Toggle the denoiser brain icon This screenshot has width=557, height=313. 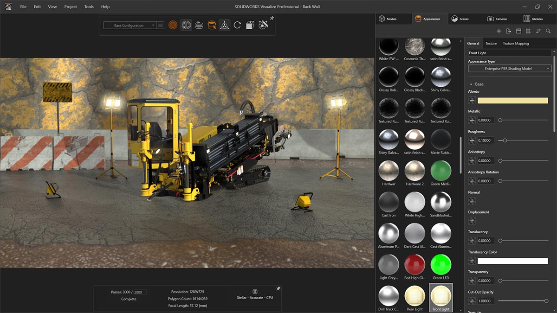point(186,25)
